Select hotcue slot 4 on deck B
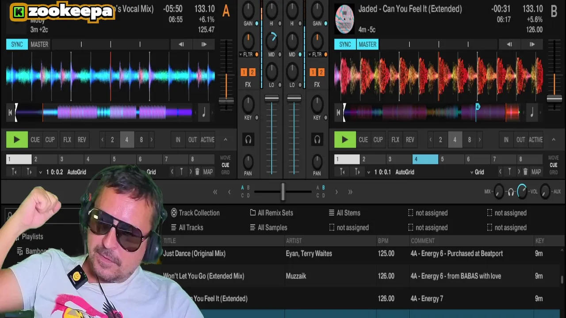This screenshot has width=566, height=318. coord(425,159)
